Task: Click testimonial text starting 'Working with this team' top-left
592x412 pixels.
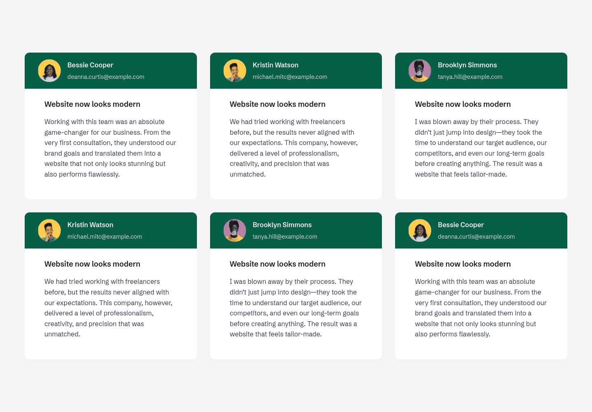Action: 110,148
